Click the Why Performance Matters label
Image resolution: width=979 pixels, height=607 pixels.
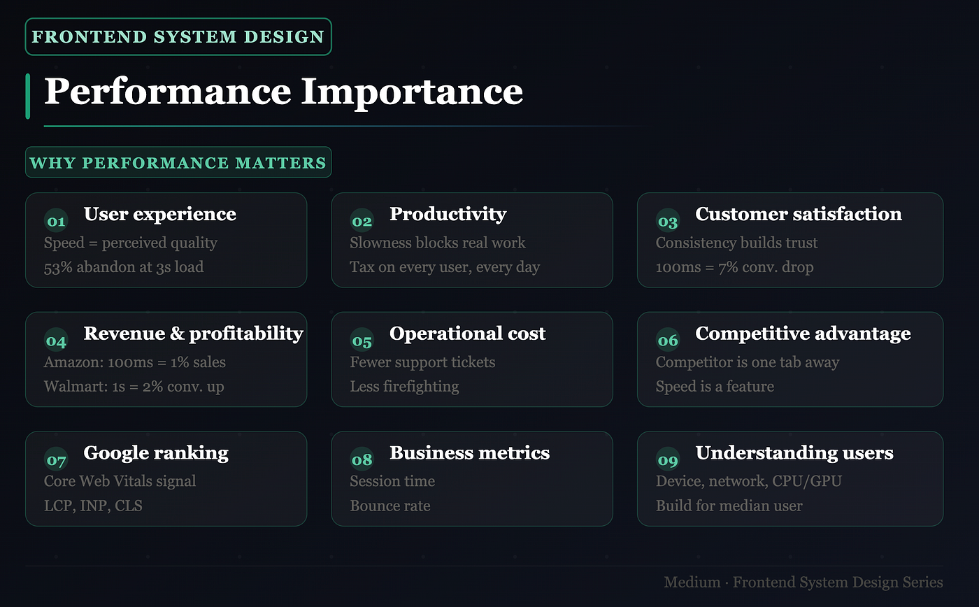178,162
